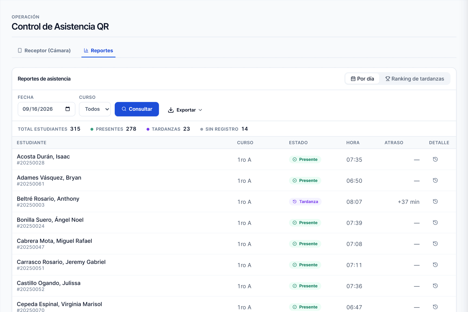Click the ESTADO column header

pyautogui.click(x=298, y=142)
